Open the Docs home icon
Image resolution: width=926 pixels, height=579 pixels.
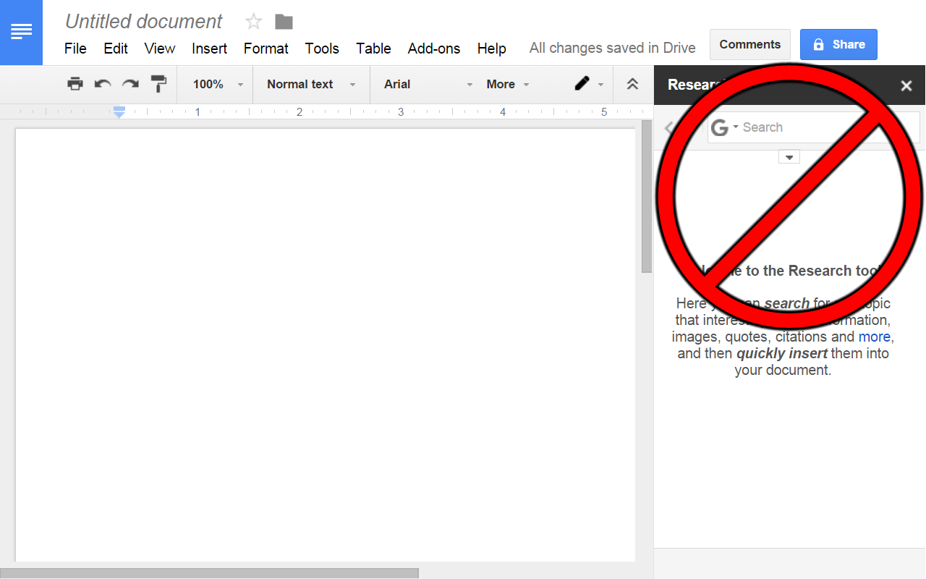[x=21, y=33]
